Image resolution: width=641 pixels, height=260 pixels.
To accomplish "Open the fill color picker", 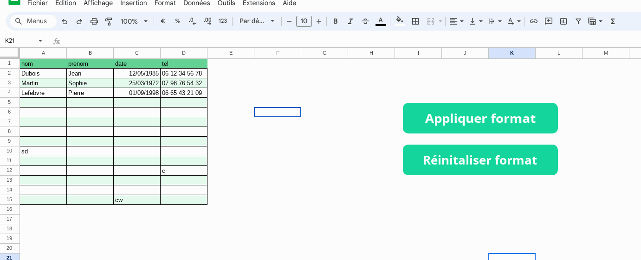I will point(399,21).
